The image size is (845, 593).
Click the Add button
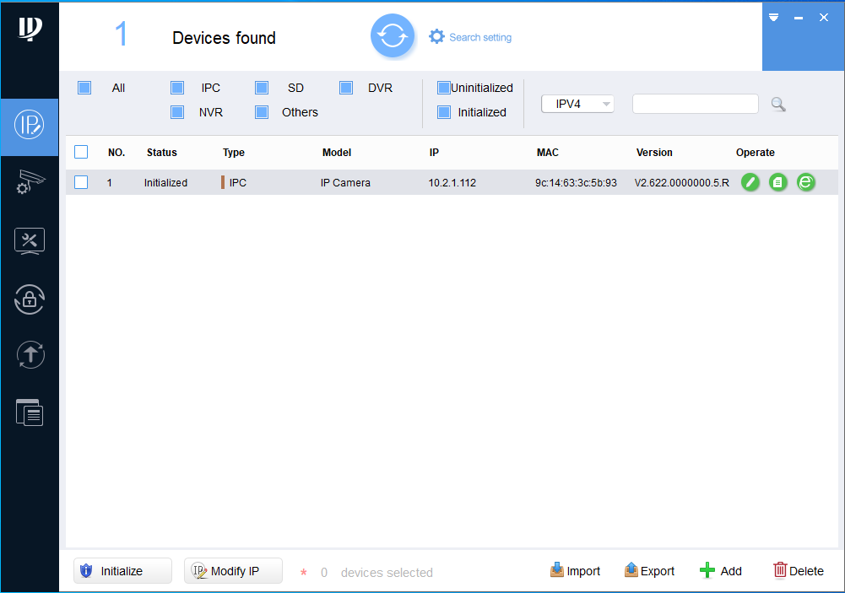coord(721,571)
